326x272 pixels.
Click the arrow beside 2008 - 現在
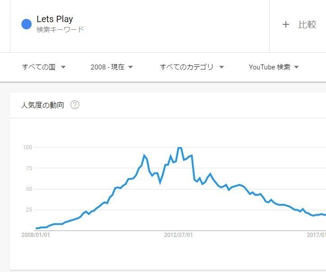pos(130,67)
